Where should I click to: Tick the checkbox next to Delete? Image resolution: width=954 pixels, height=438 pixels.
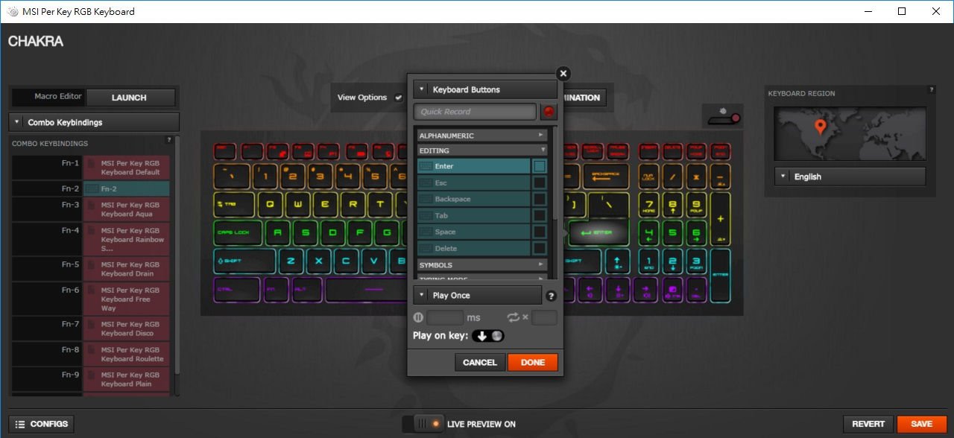[x=540, y=248]
